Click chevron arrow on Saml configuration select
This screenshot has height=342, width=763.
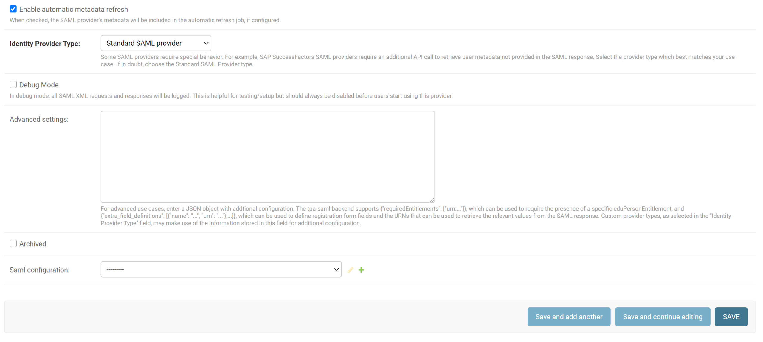(336, 270)
